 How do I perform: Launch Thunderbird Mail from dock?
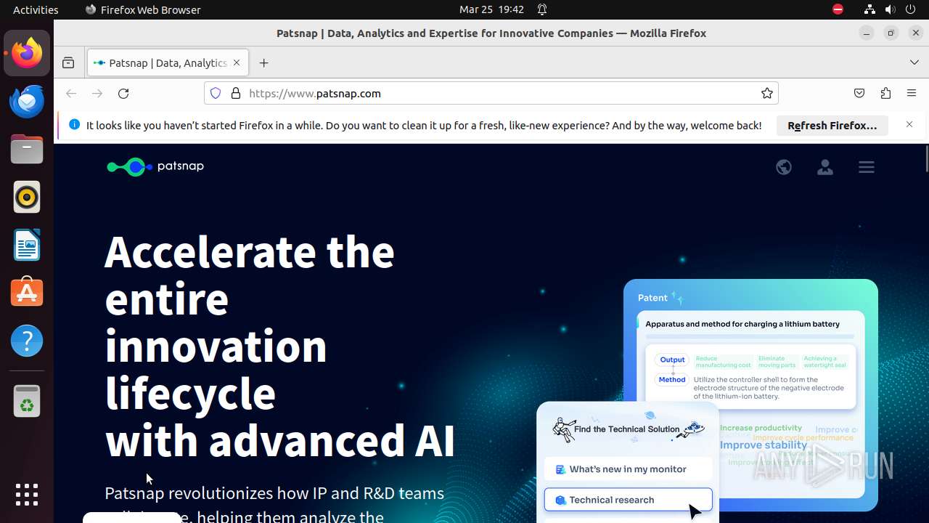pyautogui.click(x=27, y=101)
